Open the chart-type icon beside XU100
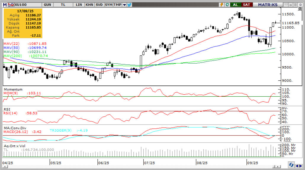This screenshot has height=170, width=305. pyautogui.click(x=11, y=5)
